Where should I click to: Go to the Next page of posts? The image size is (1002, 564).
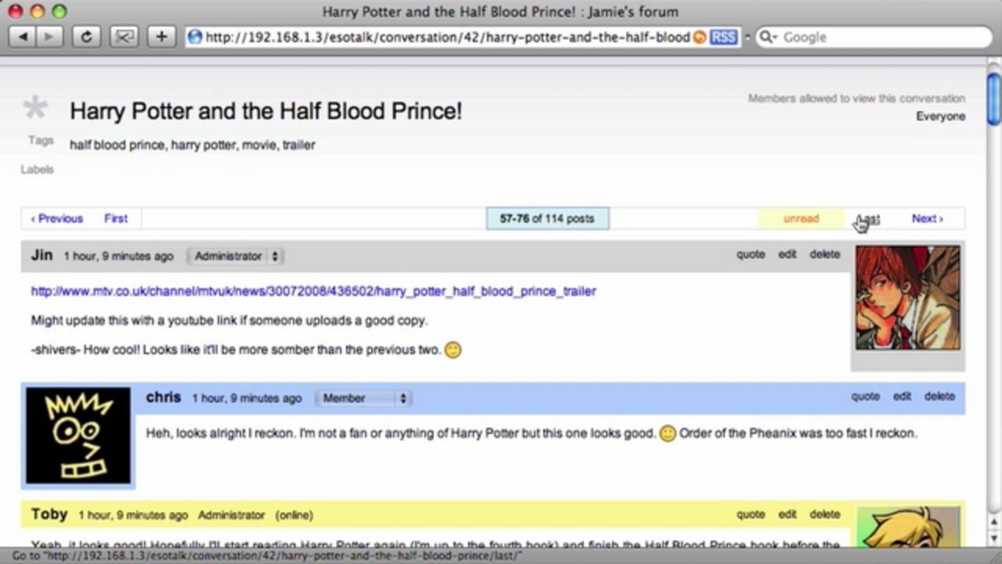(x=927, y=218)
